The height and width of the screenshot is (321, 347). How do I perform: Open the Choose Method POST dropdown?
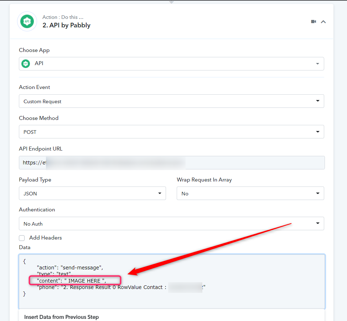coord(171,132)
